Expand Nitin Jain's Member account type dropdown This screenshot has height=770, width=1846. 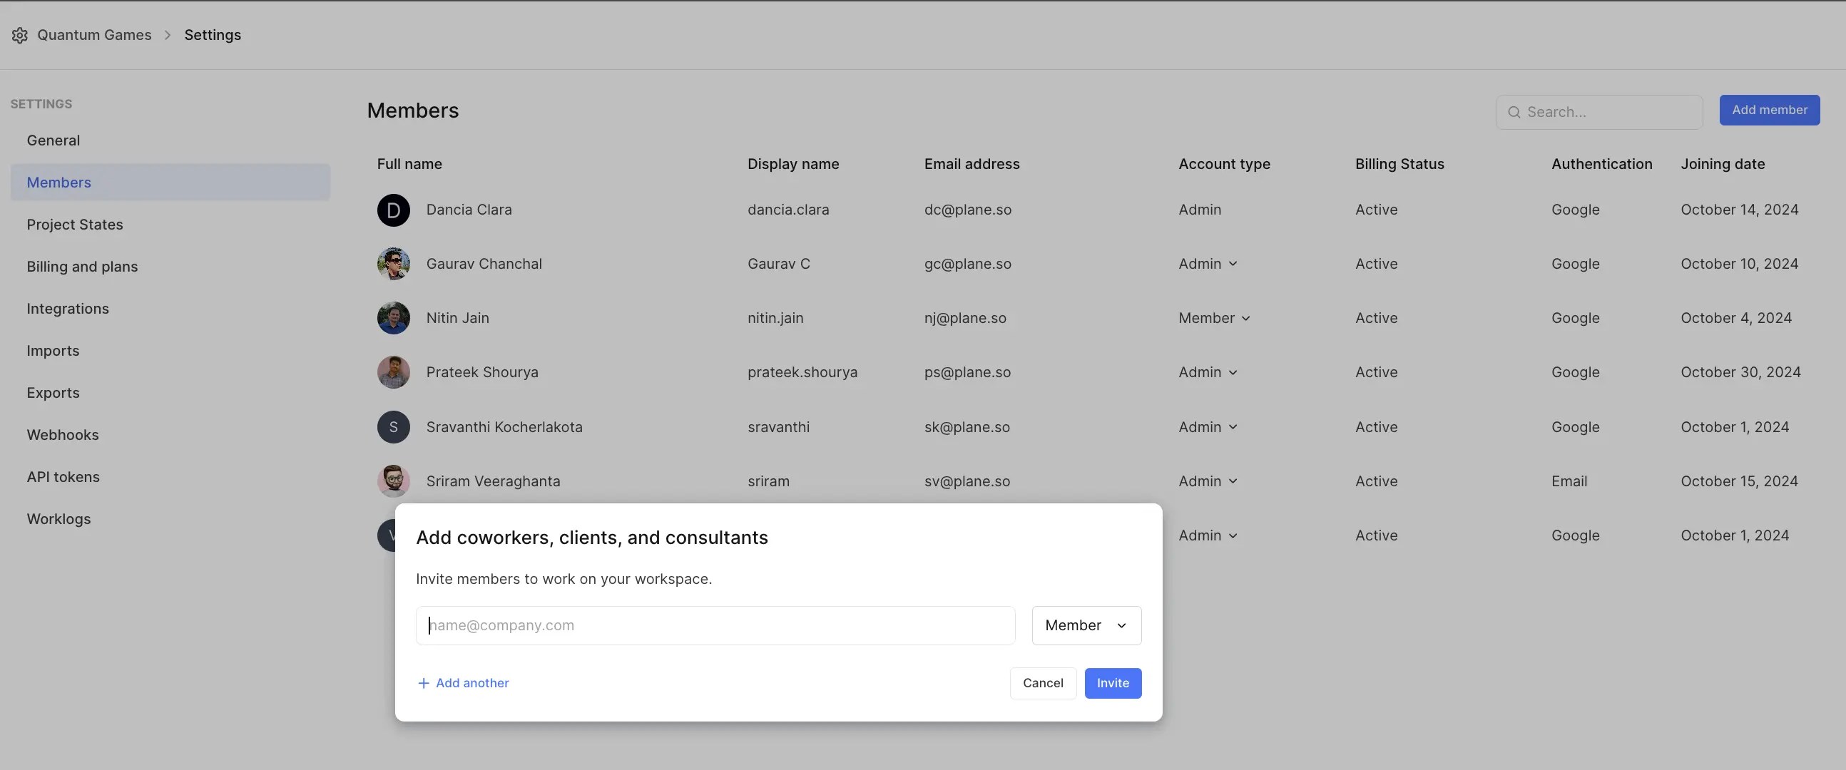[x=1215, y=318]
